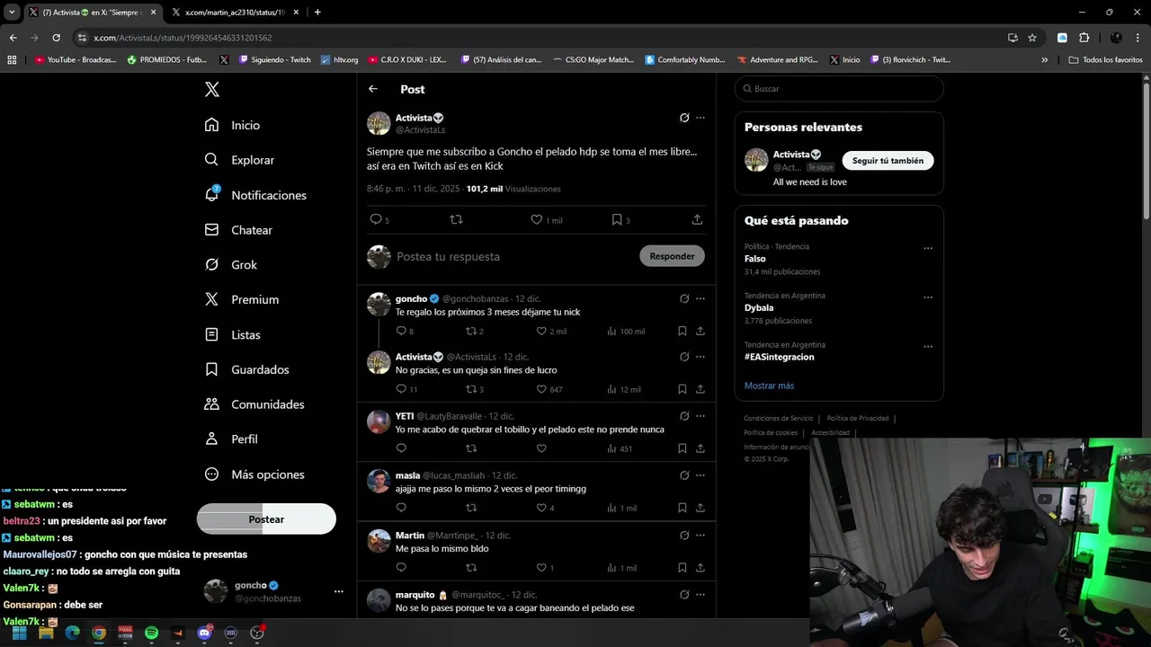Open Condiciones de Servicio link
The image size is (1151, 647).
pos(778,418)
